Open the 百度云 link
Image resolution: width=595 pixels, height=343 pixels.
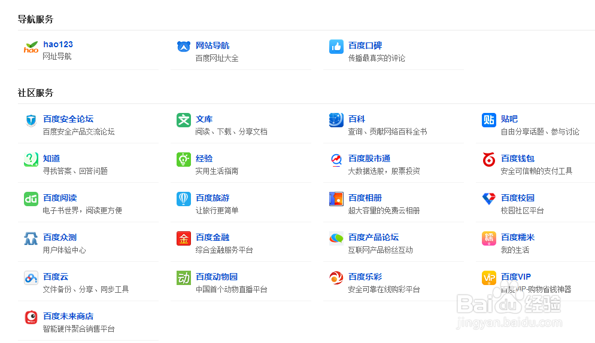(x=56, y=277)
